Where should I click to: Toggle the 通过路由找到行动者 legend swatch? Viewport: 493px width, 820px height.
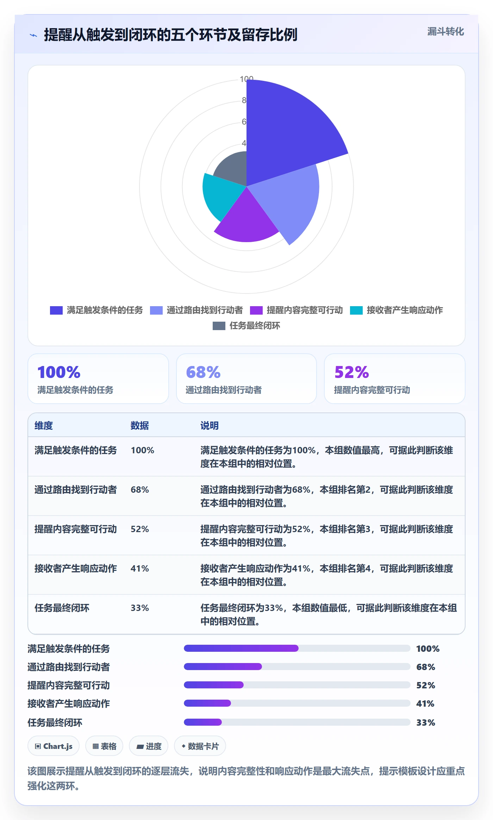click(x=156, y=310)
